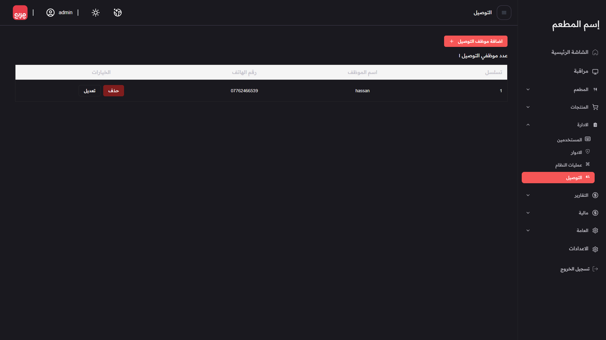Expand the مالية sidebar section
The width and height of the screenshot is (606, 340).
pyautogui.click(x=528, y=213)
